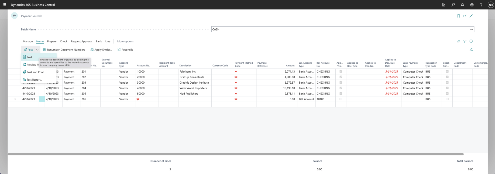Expand the Post dropdown arrow
The width and height of the screenshot is (495, 174).
37,50
